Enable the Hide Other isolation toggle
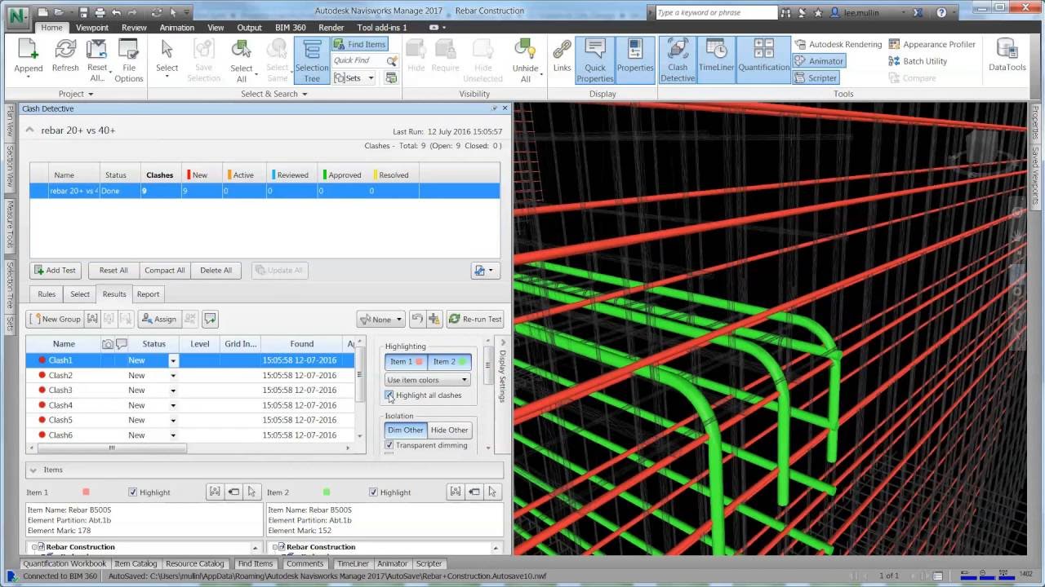The width and height of the screenshot is (1045, 587). coord(449,430)
